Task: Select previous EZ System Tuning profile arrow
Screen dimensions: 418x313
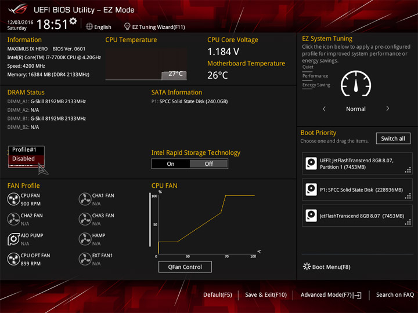Action: [x=324, y=108]
